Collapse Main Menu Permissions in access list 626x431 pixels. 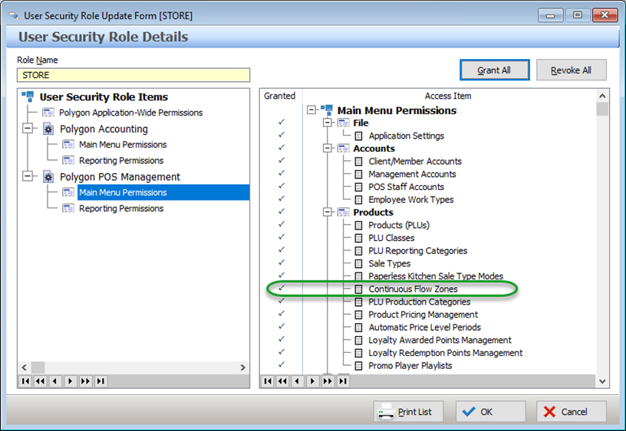pos(311,109)
